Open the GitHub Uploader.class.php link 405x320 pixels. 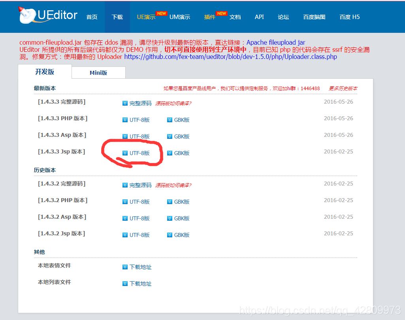(x=231, y=57)
